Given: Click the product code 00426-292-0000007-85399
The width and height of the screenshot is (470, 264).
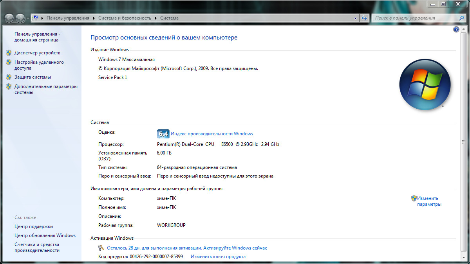Looking at the screenshot, I should 156,257.
